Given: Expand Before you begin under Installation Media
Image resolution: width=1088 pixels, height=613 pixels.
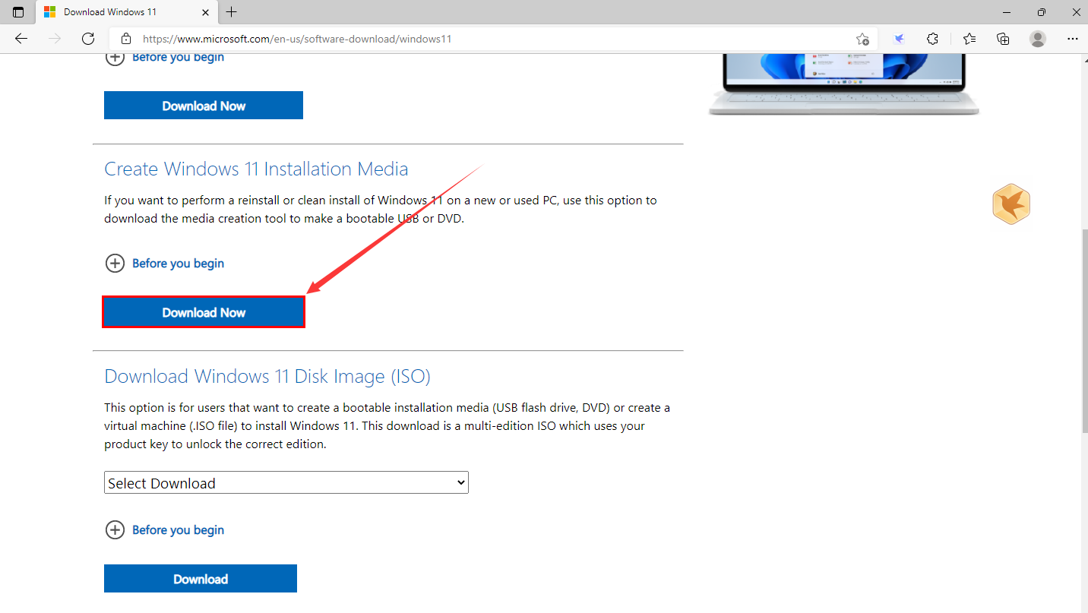Looking at the screenshot, I should tap(164, 263).
